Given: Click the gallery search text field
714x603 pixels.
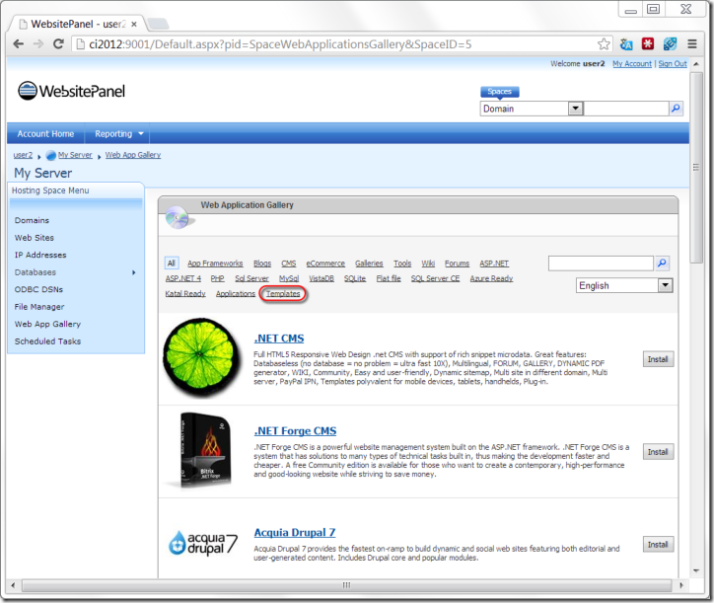Looking at the screenshot, I should click(601, 264).
